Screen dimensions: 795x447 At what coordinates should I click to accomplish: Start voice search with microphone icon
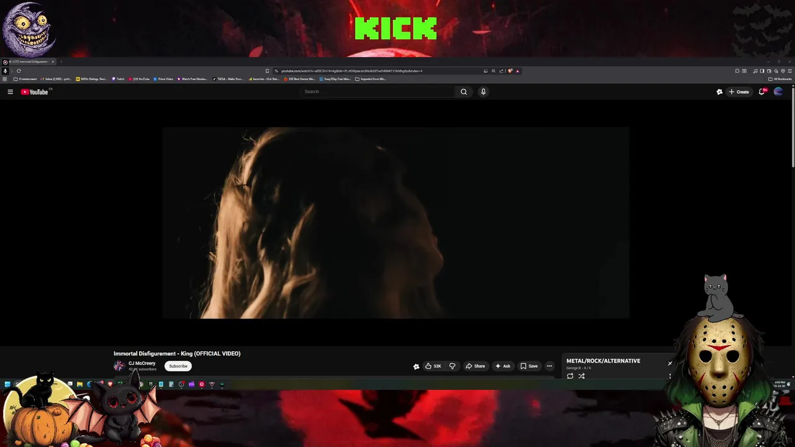point(483,92)
